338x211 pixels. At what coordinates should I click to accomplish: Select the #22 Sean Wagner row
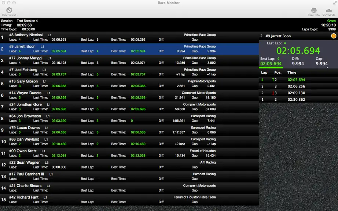pos(129,165)
